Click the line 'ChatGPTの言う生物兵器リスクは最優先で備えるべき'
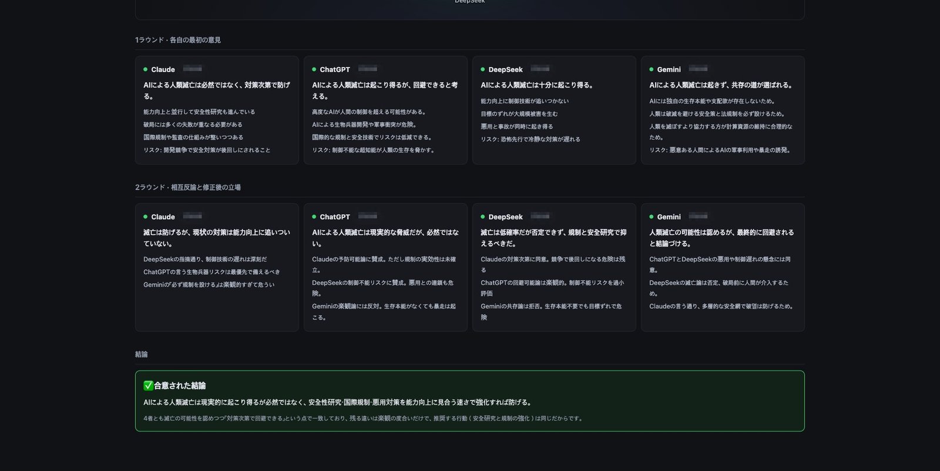The image size is (940, 471). click(x=211, y=272)
